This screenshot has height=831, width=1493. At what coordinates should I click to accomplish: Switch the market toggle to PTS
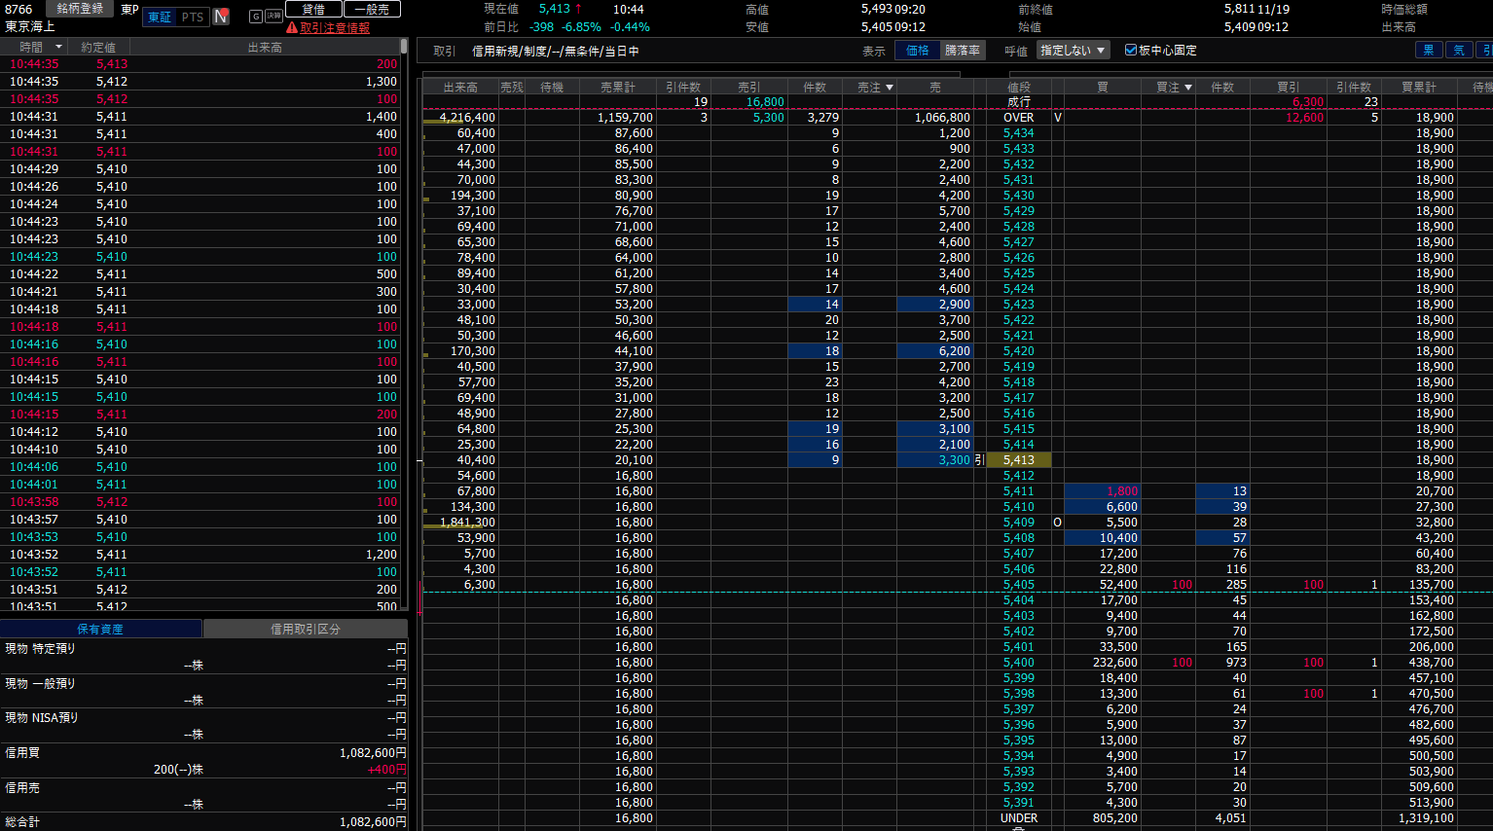tap(193, 17)
